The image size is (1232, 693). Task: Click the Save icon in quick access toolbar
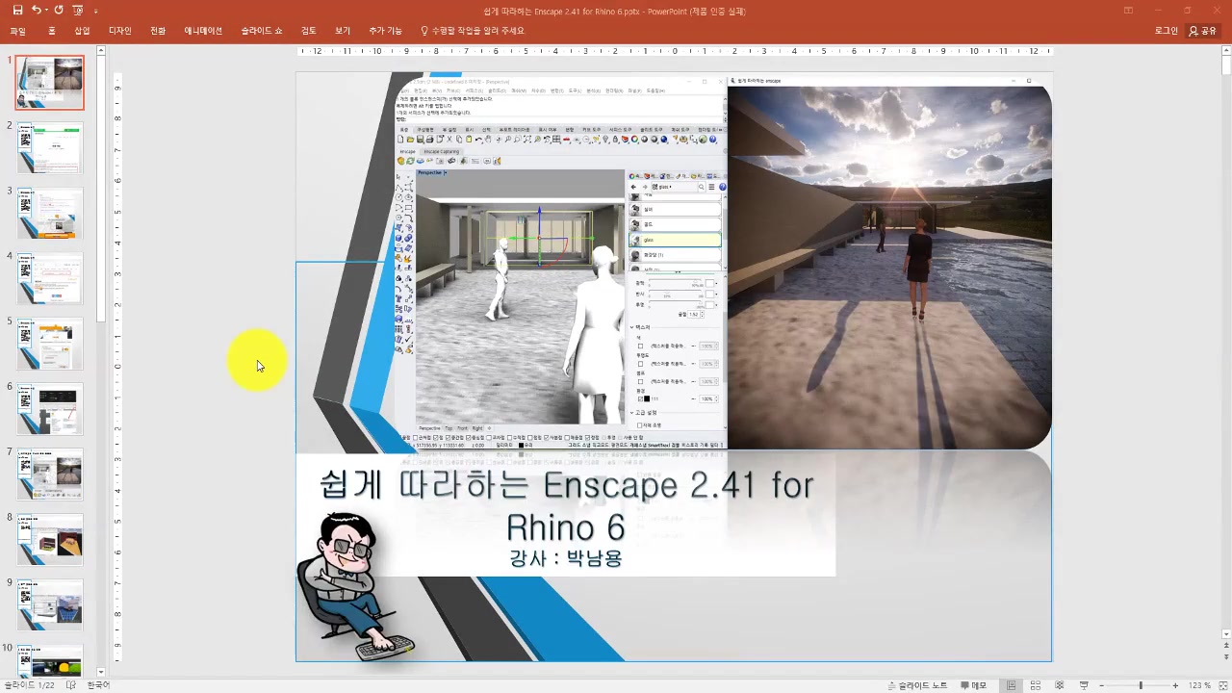tap(17, 11)
